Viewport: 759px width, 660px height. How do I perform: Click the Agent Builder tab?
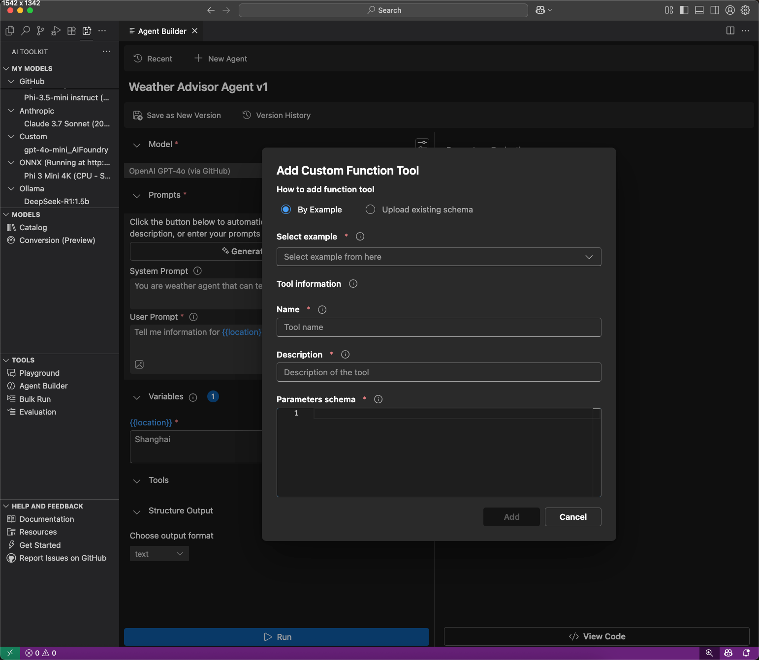[162, 30]
